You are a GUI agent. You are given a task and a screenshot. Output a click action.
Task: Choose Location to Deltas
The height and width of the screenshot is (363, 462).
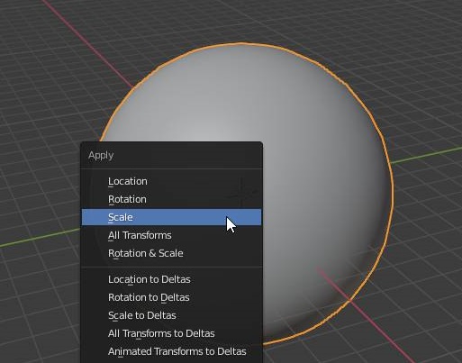coord(171,279)
